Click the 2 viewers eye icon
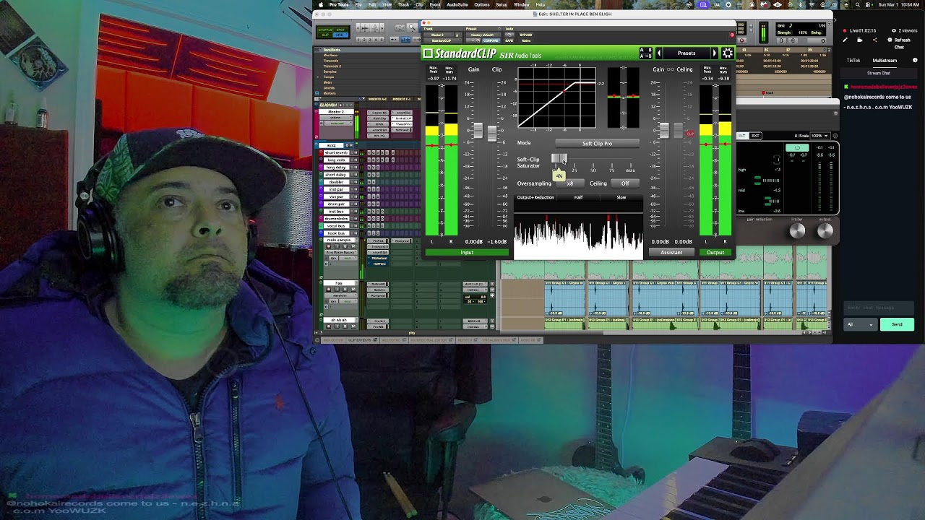The width and height of the screenshot is (925, 520). click(x=894, y=30)
